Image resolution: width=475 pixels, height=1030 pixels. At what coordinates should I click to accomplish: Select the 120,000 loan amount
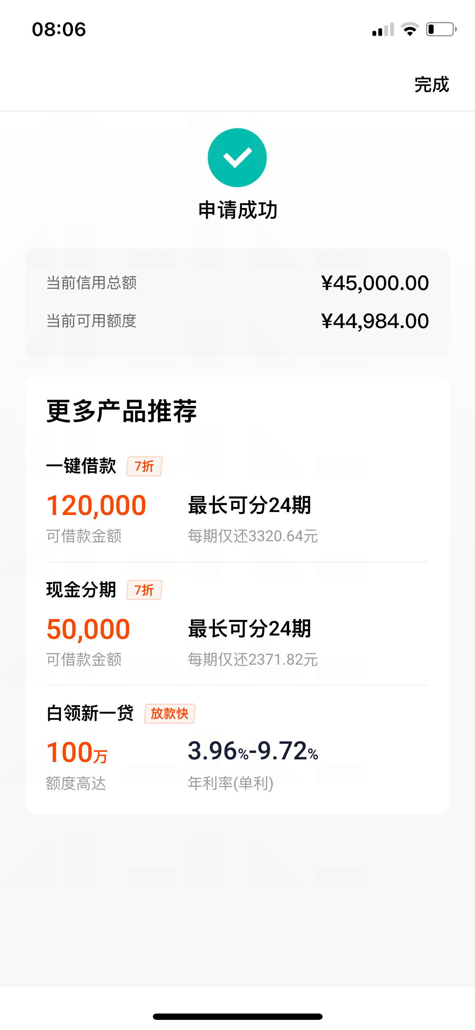pyautogui.click(x=96, y=505)
